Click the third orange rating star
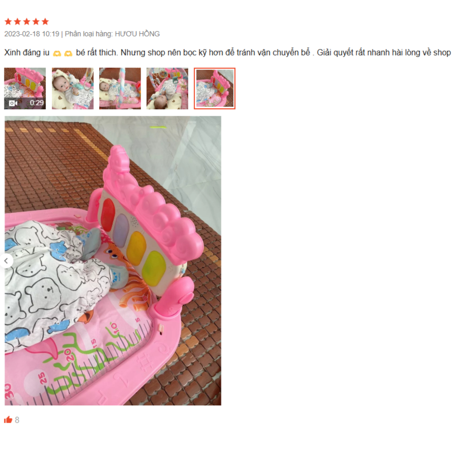Viewport: 453px width, 453px height. click(27, 21)
